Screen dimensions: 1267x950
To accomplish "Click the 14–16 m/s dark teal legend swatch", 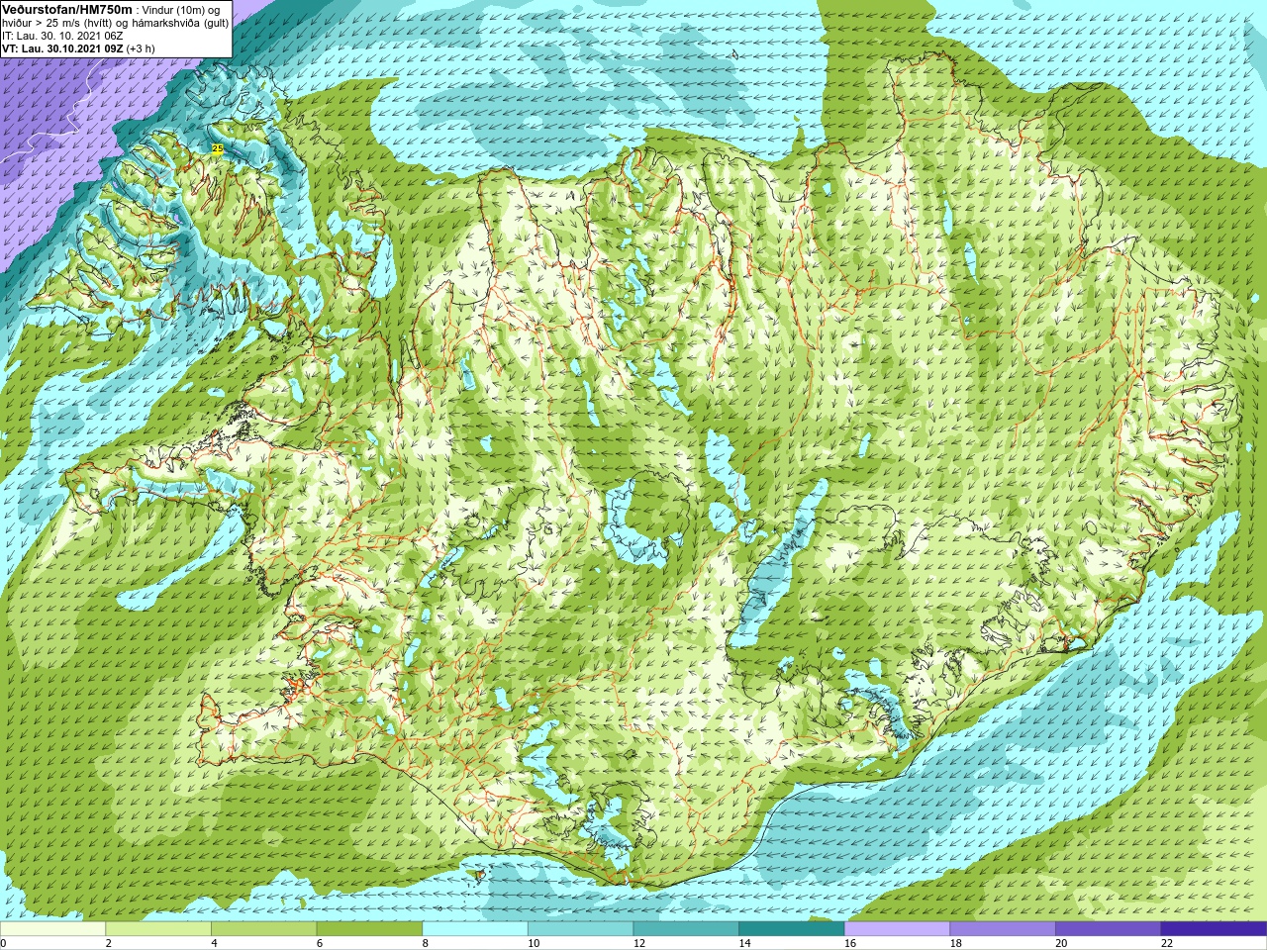I will pos(792,929).
